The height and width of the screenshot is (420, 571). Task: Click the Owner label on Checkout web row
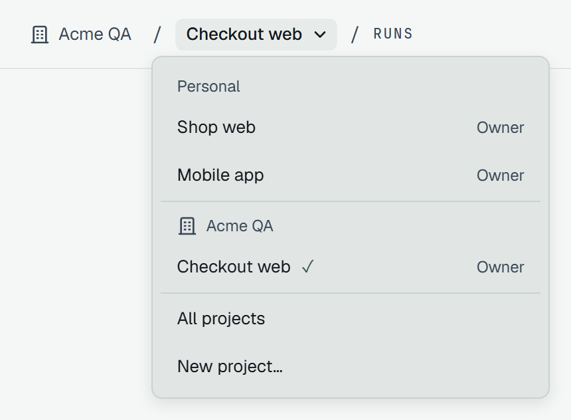coord(501,267)
